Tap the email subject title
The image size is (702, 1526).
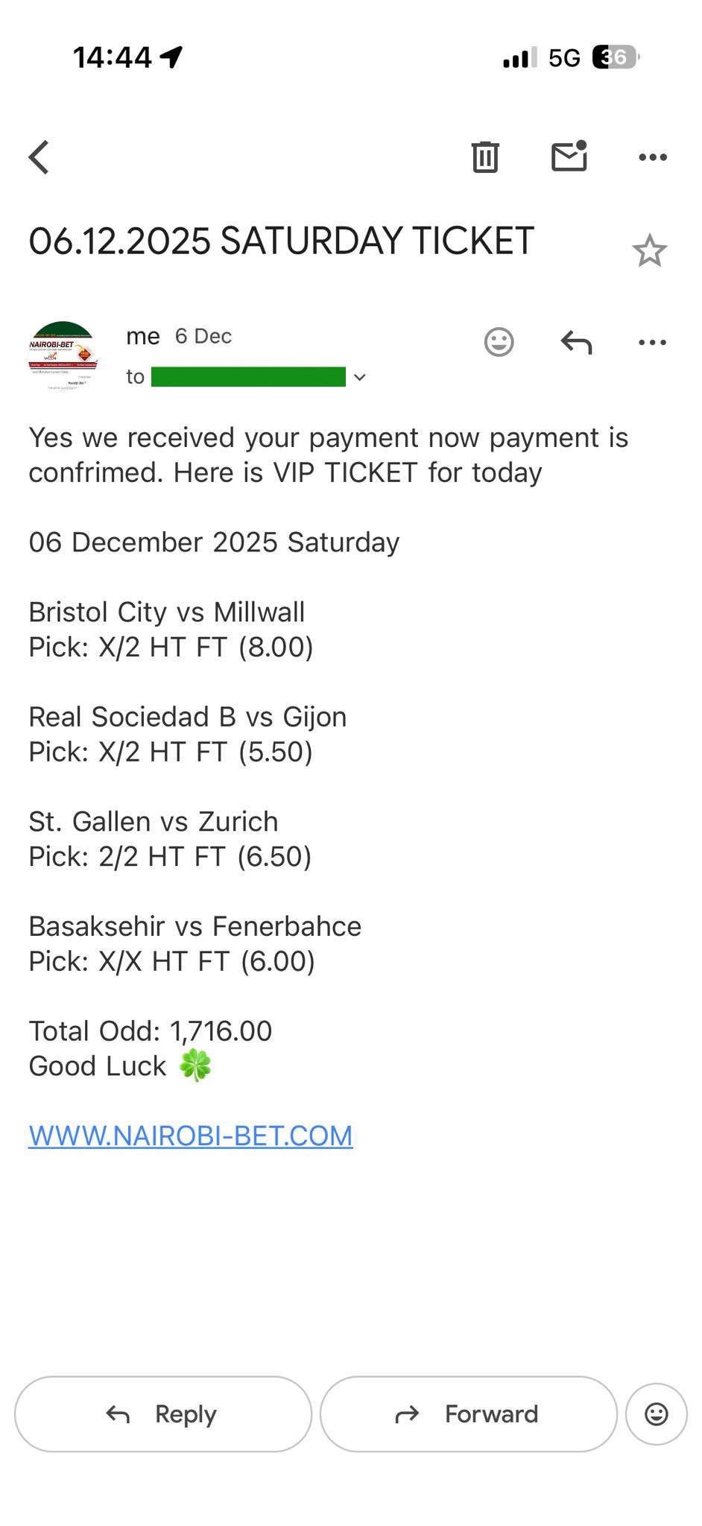point(281,241)
